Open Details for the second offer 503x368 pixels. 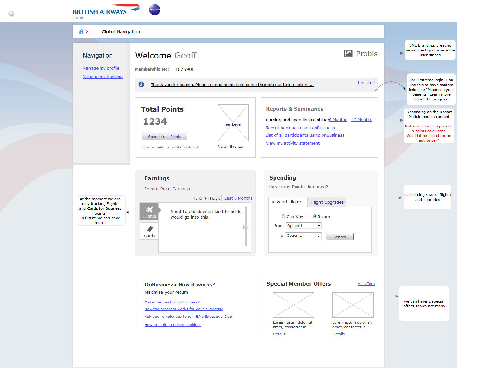(338, 334)
